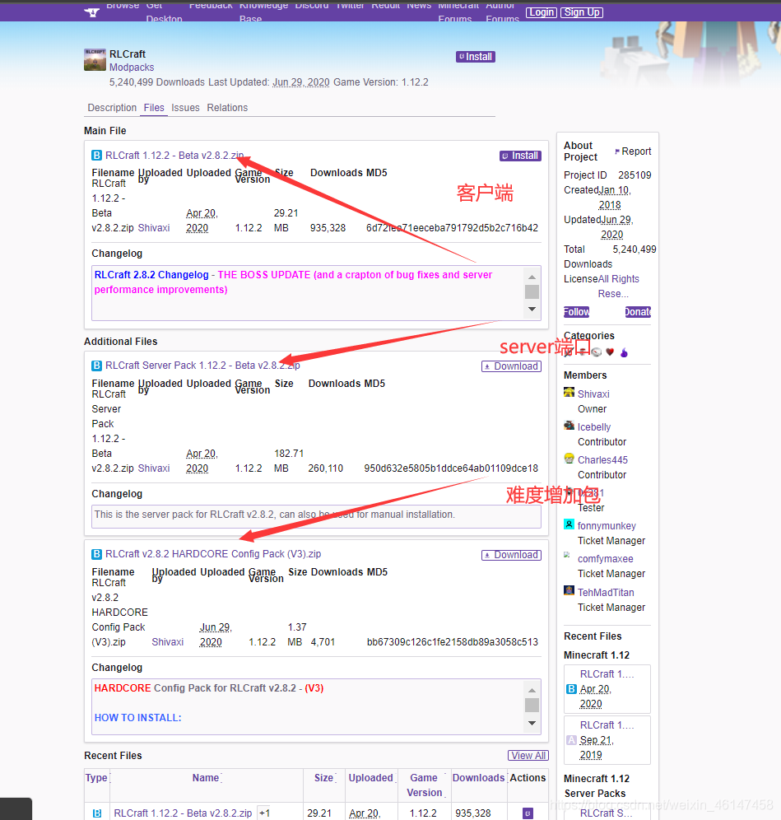Switch to the Issues tab
The image size is (781, 820).
185,108
